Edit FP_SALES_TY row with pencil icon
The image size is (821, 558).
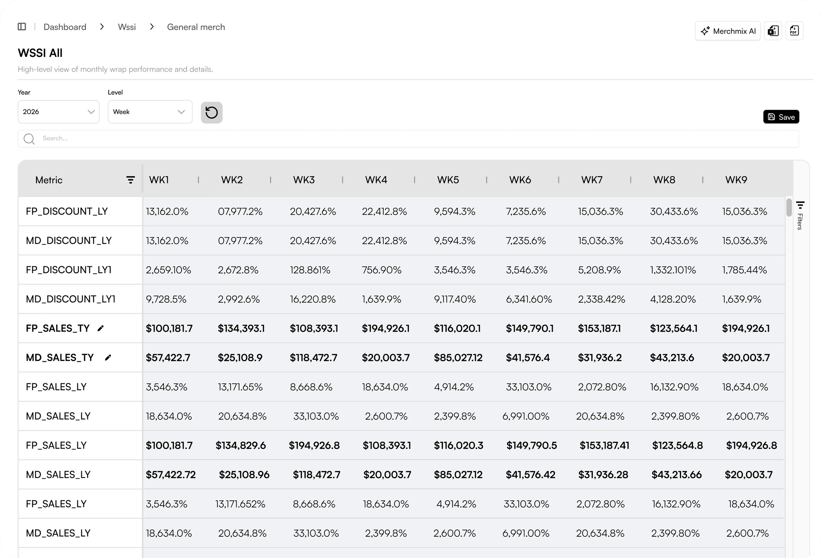(101, 328)
